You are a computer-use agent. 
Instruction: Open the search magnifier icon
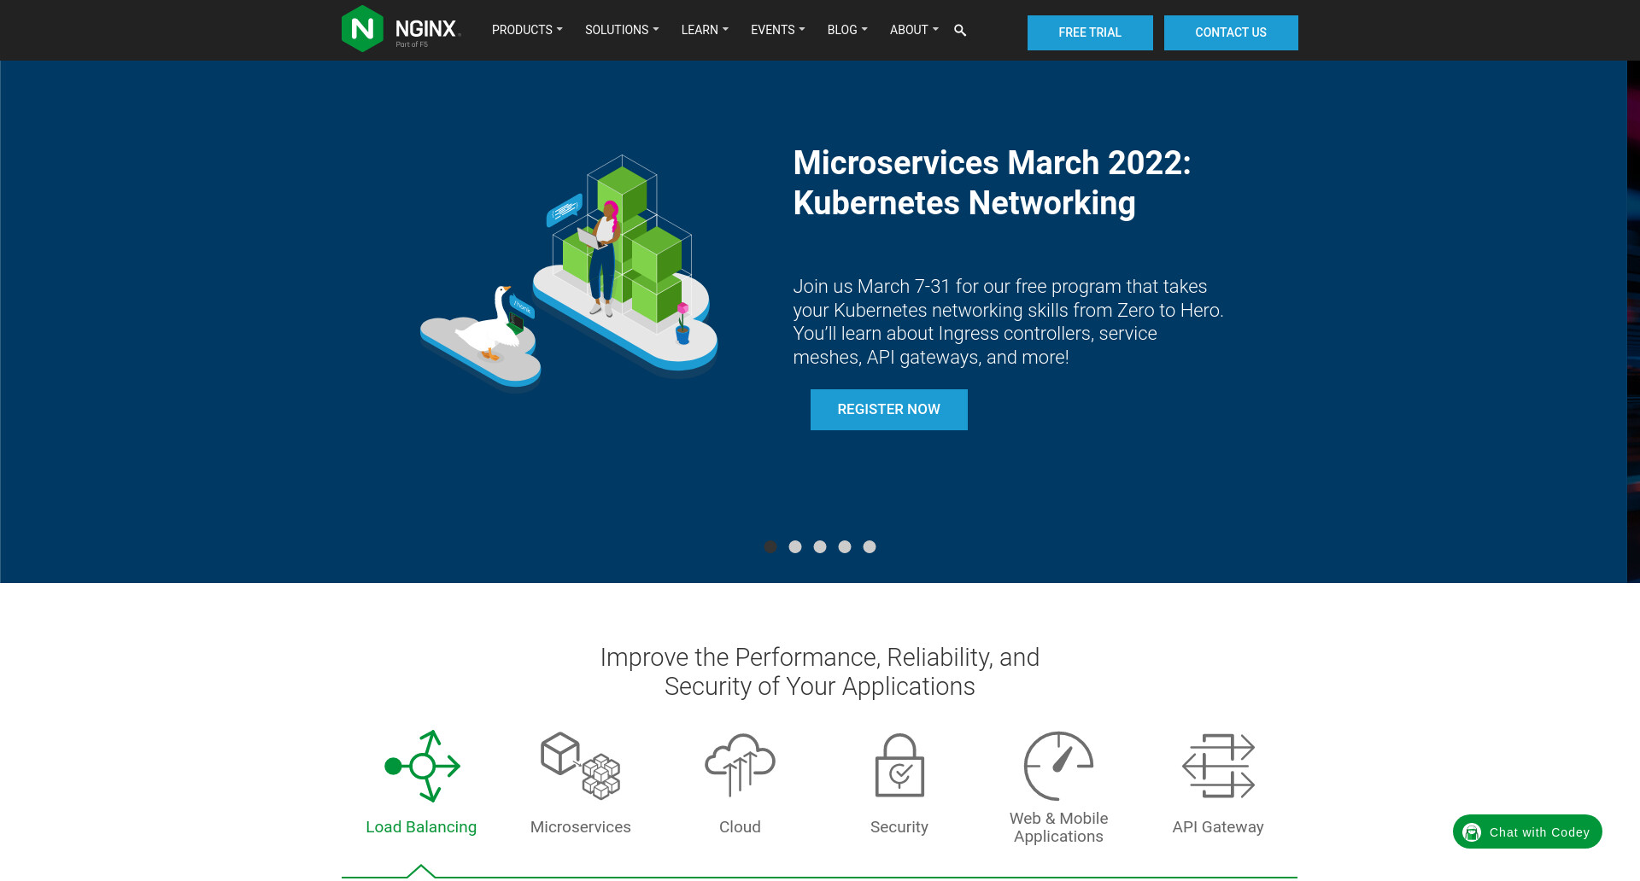coord(960,31)
